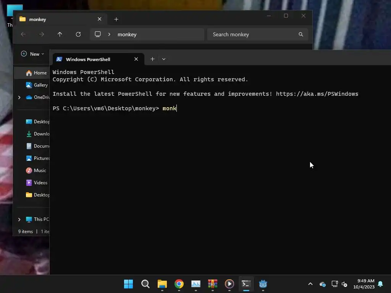Open Music in sidebar
The height and width of the screenshot is (293, 391).
tap(36, 171)
